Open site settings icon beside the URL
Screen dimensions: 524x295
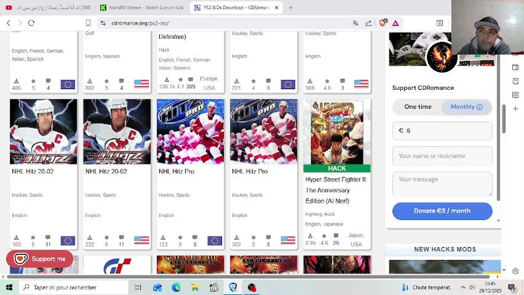[x=103, y=23]
